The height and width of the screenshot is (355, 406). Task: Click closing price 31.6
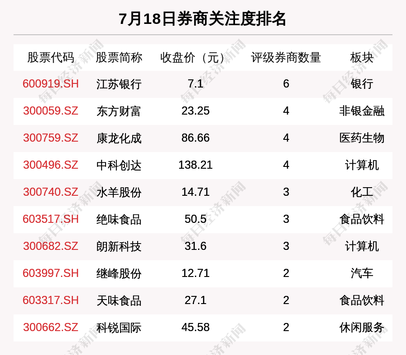pos(195,246)
